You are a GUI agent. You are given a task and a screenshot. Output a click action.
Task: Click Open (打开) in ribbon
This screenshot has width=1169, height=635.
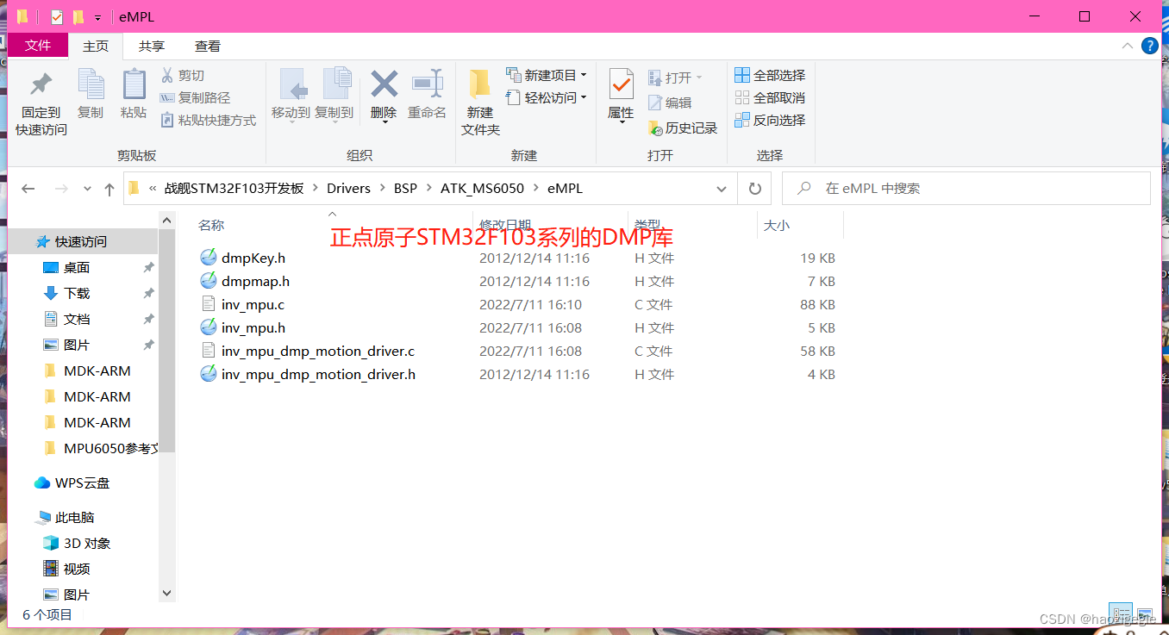click(x=675, y=78)
